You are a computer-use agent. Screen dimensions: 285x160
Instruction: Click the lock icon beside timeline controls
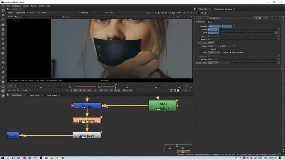(178, 90)
